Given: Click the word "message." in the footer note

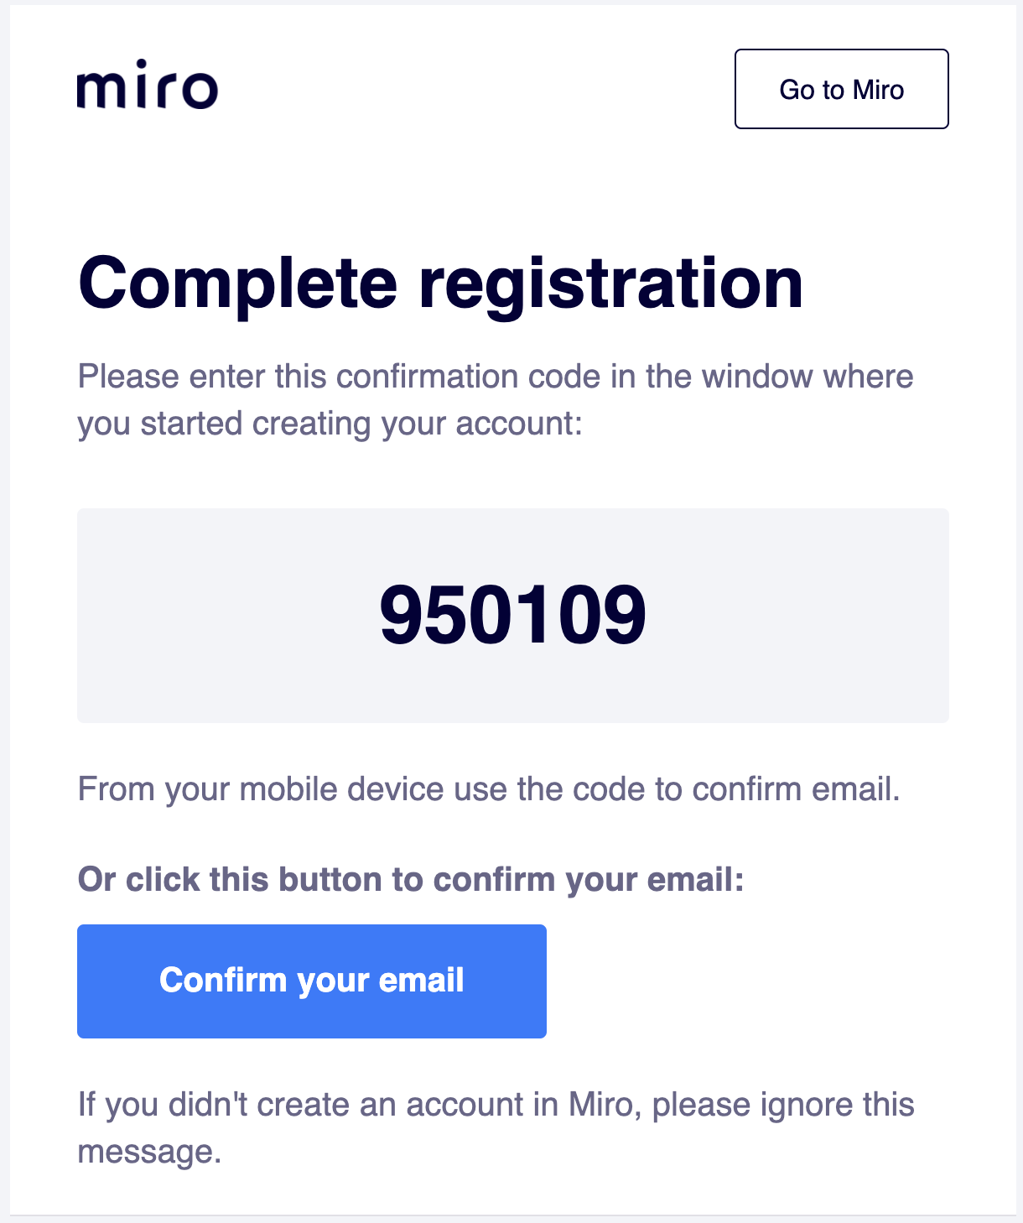Looking at the screenshot, I should pos(149,1152).
